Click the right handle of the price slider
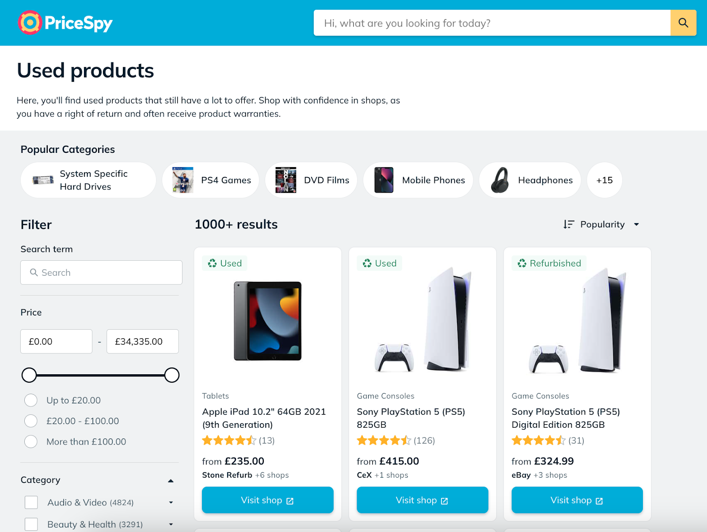Image resolution: width=707 pixels, height=532 pixels. pyautogui.click(x=172, y=375)
